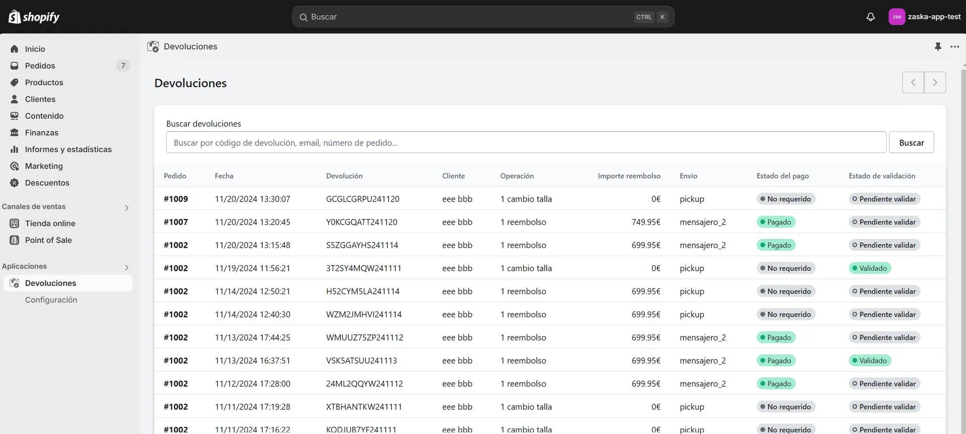Click the Finanzas bank icon
Viewport: 966px width, 434px height.
coord(15,132)
